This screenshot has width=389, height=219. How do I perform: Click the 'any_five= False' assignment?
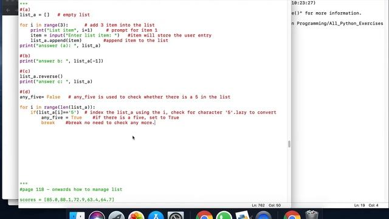[40, 97]
